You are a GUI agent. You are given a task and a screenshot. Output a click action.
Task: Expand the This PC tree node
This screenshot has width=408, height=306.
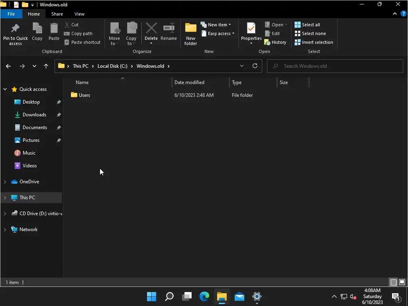[x=5, y=198]
